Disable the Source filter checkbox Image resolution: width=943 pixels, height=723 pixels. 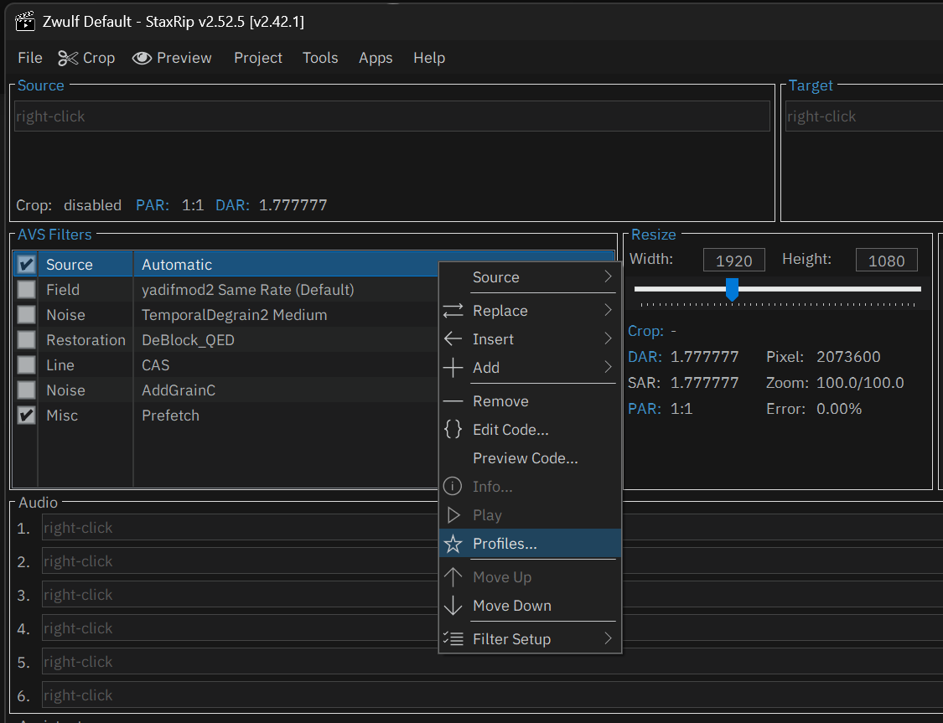[26, 265]
